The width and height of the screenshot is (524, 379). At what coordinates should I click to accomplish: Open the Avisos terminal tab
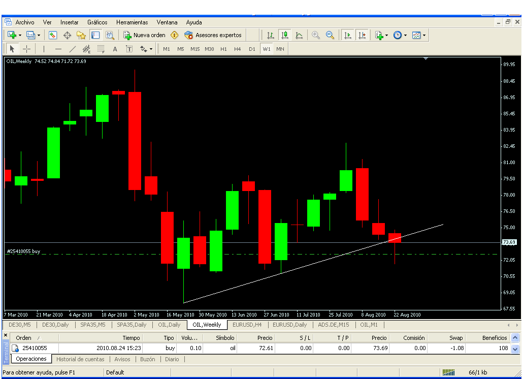[122, 359]
